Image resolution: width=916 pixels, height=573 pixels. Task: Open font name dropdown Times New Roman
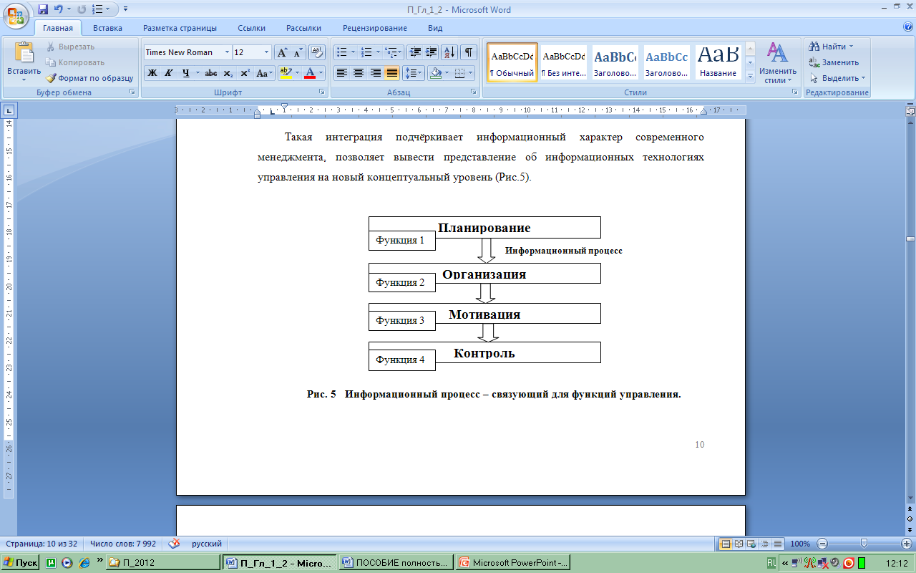(227, 52)
